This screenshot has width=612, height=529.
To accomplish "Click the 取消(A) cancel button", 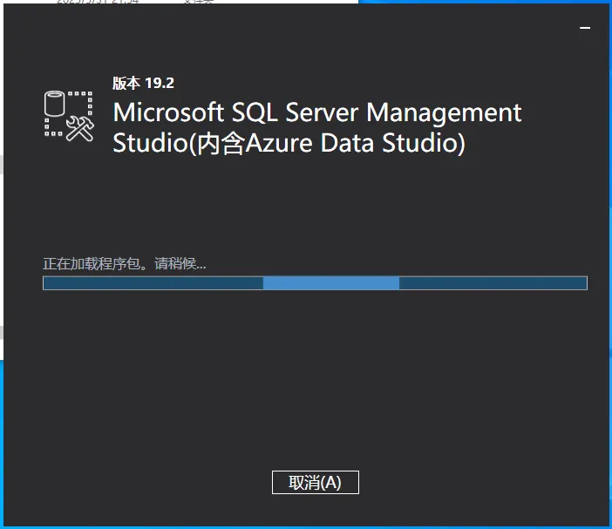I will point(315,483).
